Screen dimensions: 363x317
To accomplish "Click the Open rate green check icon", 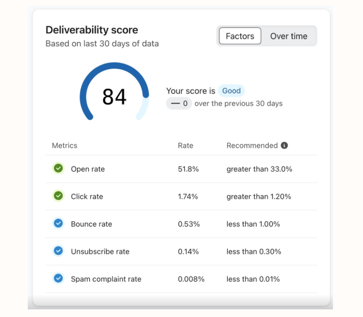I will pyautogui.click(x=58, y=168).
